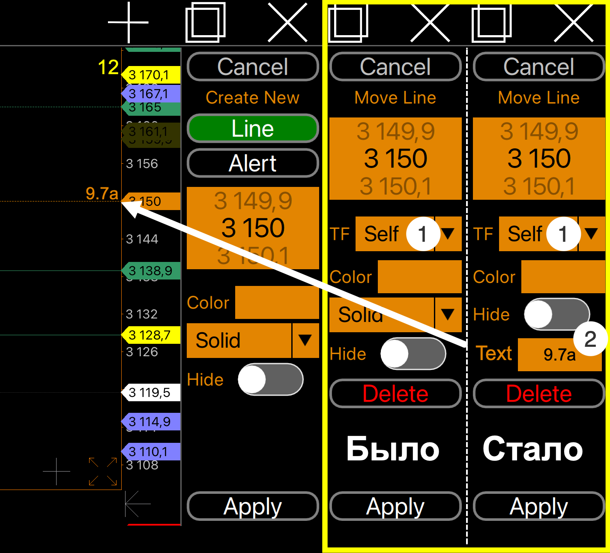Close the Create New panel with the X
Viewport: 610px width, 553px height.
coord(288,22)
